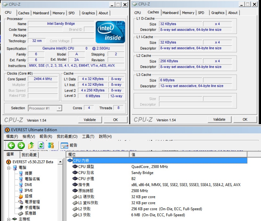This screenshot has height=221, width=261.
Task: Collapse the 電腦 tree node
Action: 8,168
